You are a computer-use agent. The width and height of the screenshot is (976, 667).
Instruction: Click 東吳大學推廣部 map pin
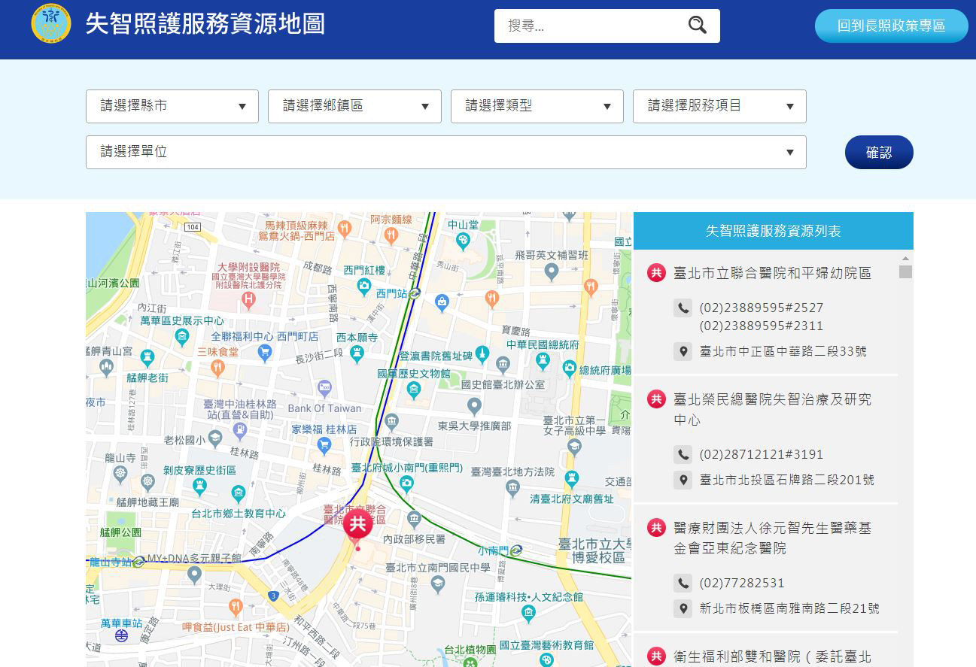tap(474, 407)
